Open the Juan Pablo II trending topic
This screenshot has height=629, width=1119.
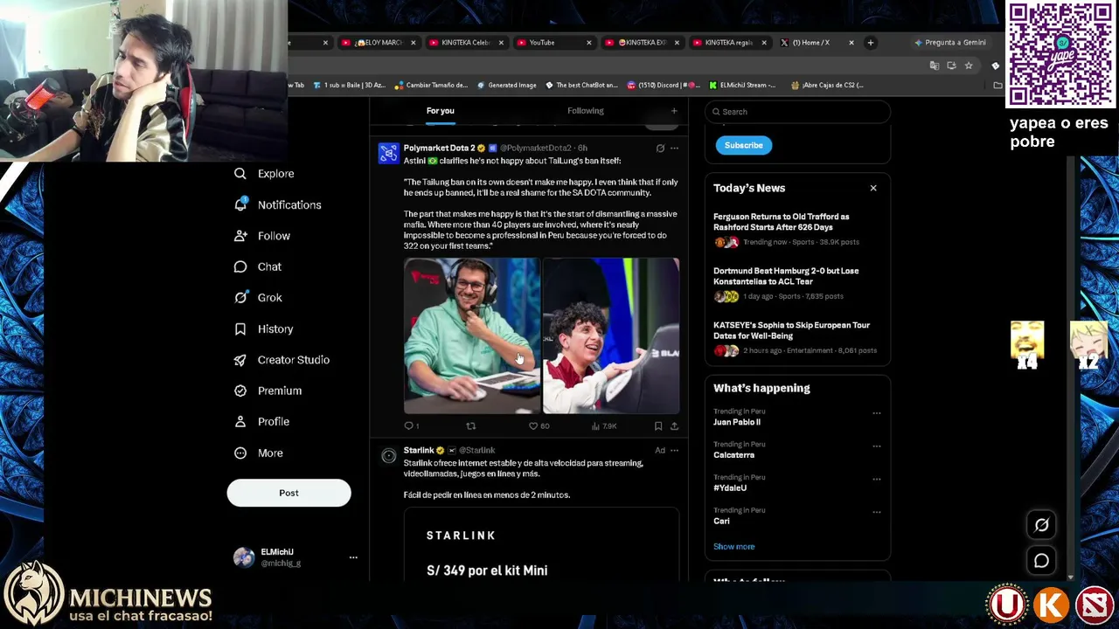tap(737, 422)
